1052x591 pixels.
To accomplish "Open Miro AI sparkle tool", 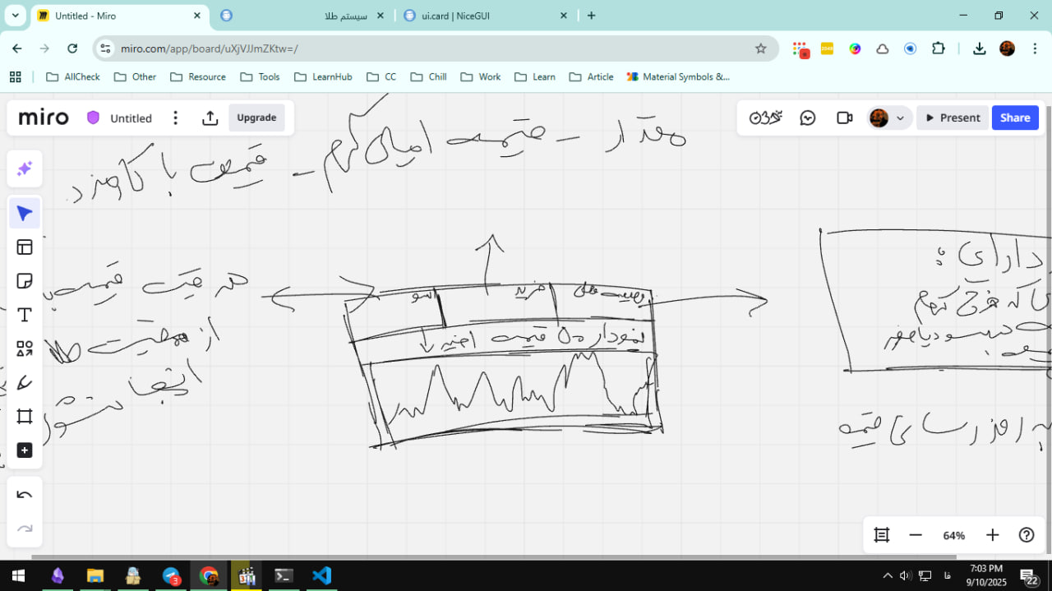I will tap(25, 169).
